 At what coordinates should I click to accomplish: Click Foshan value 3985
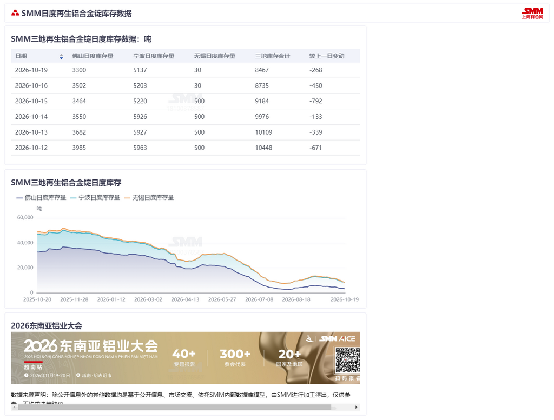(79, 148)
